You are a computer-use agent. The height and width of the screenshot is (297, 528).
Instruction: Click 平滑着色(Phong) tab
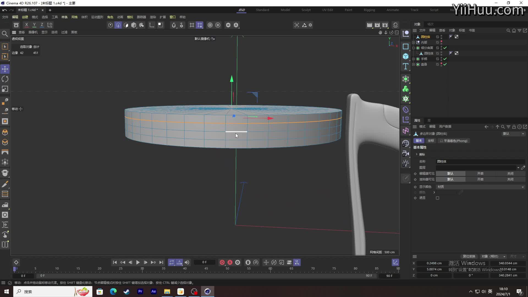[454, 141]
